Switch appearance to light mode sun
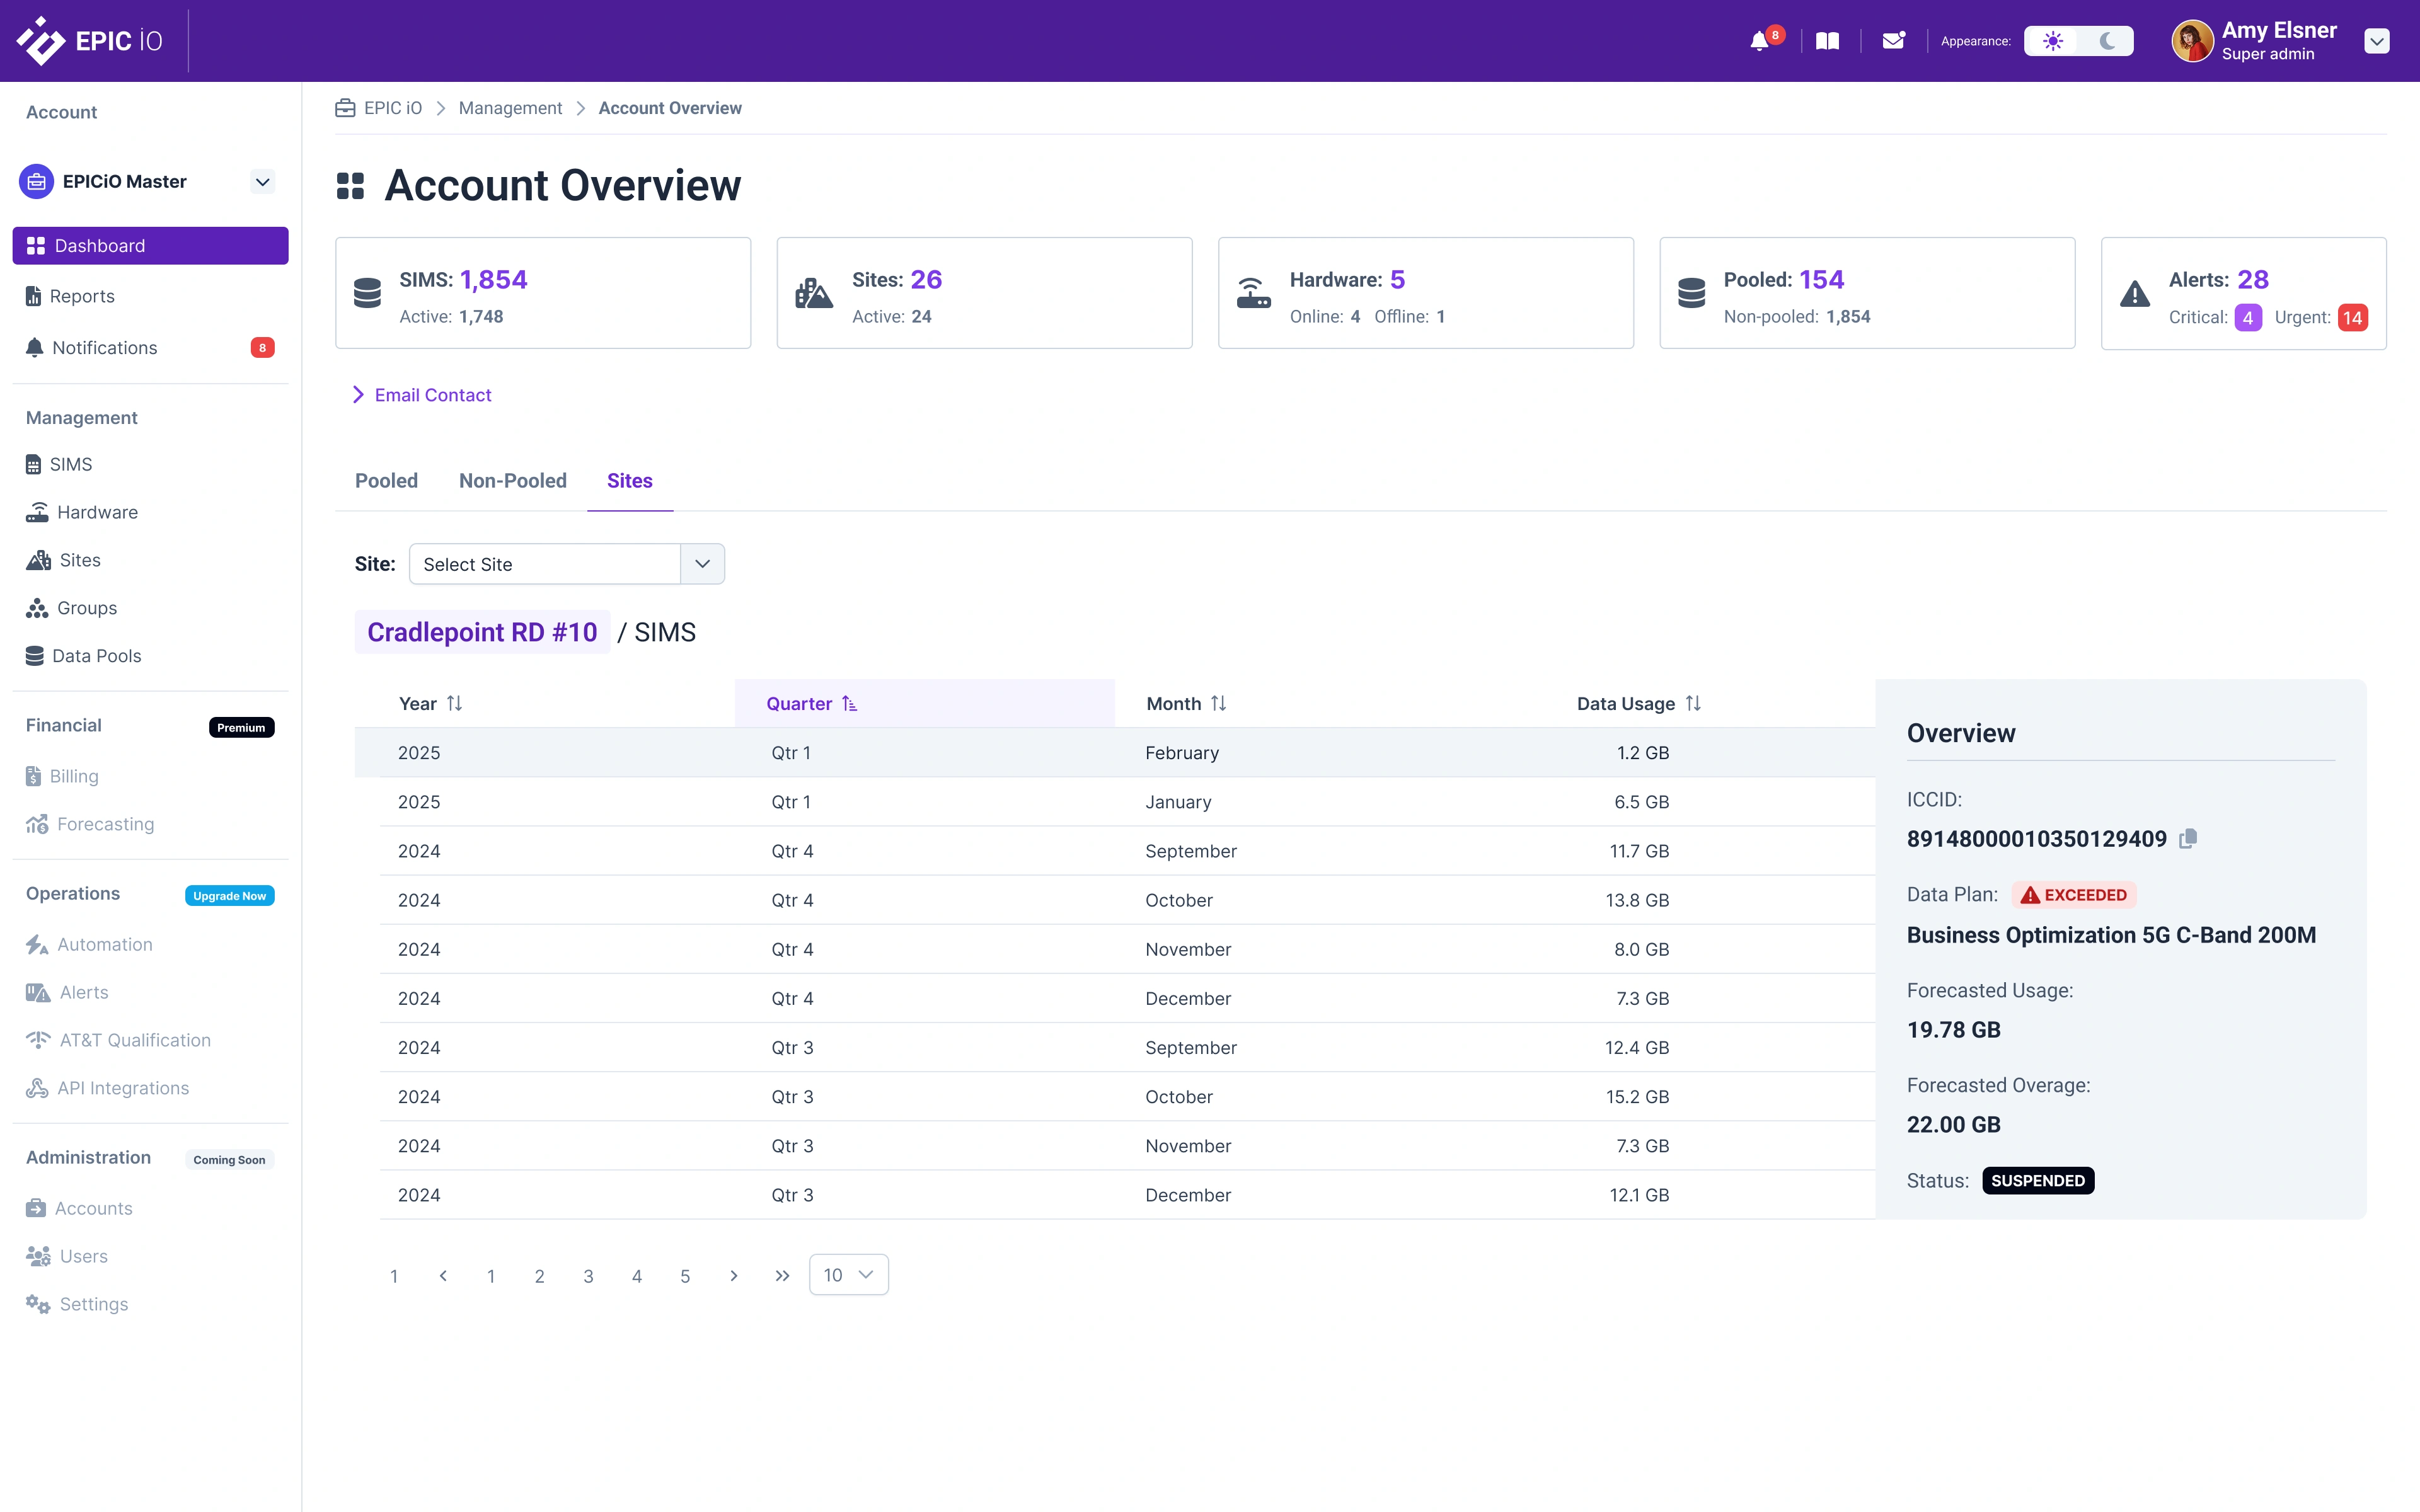This screenshot has height=1512, width=2420. 2052,41
